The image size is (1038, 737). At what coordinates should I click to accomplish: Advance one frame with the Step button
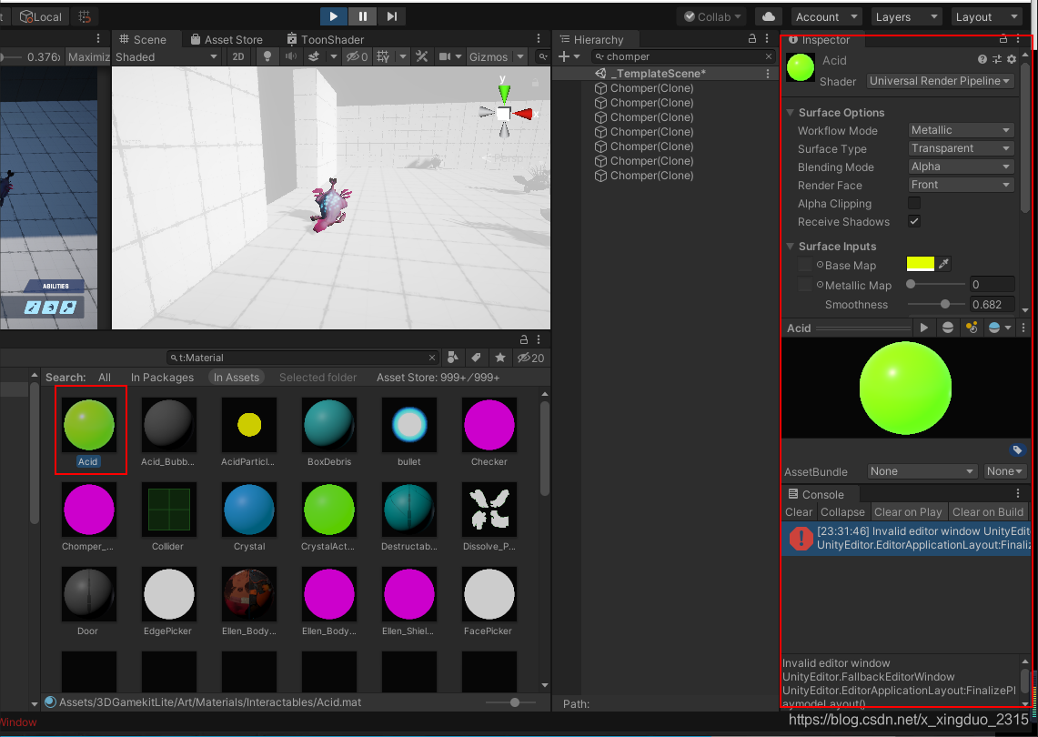pyautogui.click(x=391, y=15)
